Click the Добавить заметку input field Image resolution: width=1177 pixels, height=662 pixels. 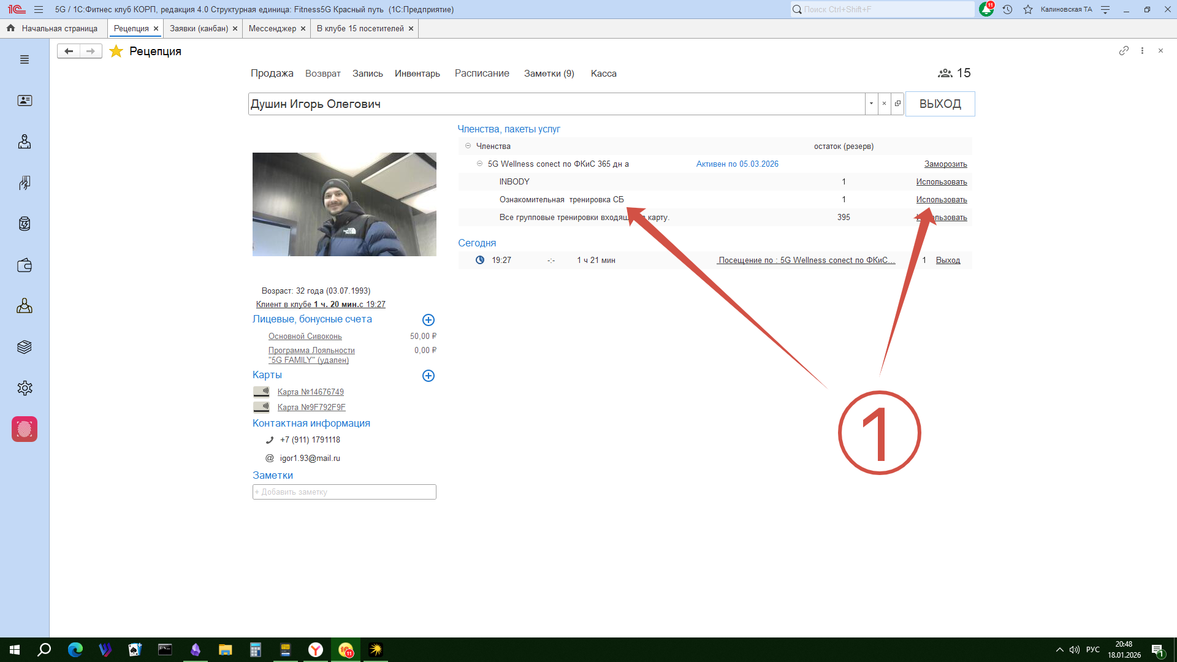tap(344, 492)
